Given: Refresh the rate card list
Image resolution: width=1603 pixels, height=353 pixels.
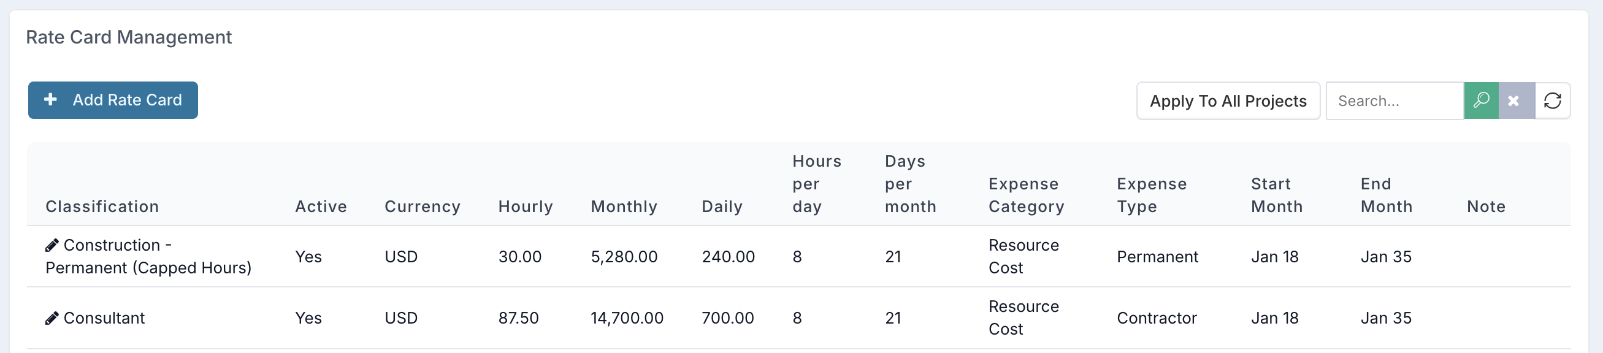Looking at the screenshot, I should (x=1553, y=100).
